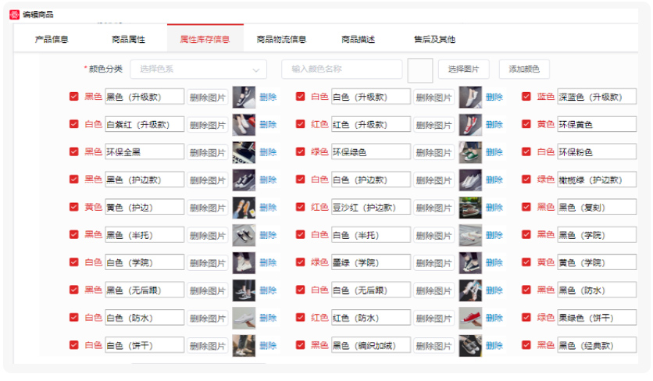Viewport: 653px width, 381px height.
Task: Click thumbnail image of 红色（防水） shoe
Action: pyautogui.click(x=470, y=318)
